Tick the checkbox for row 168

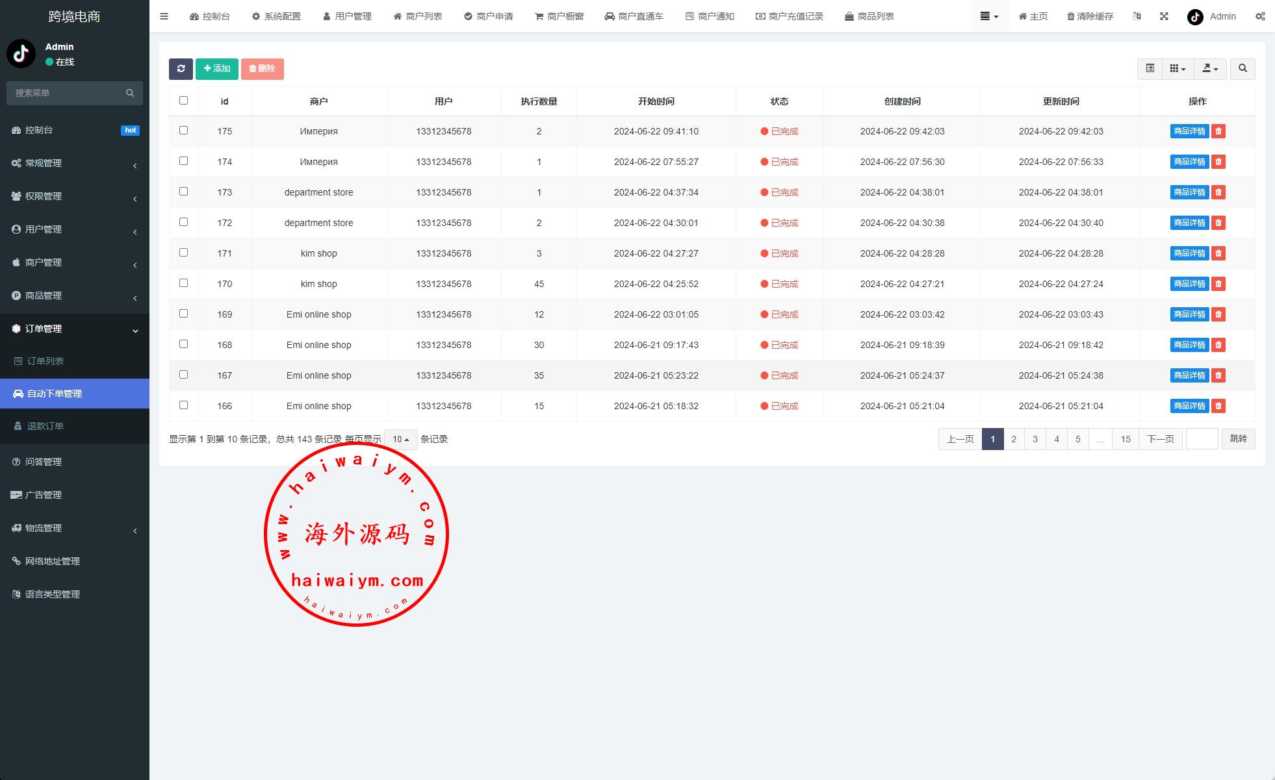tap(183, 344)
